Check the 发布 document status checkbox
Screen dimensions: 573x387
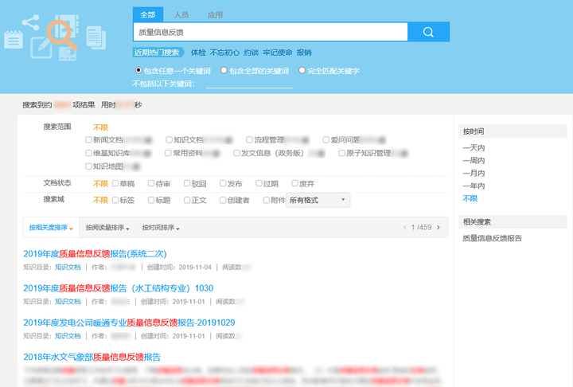click(x=223, y=183)
